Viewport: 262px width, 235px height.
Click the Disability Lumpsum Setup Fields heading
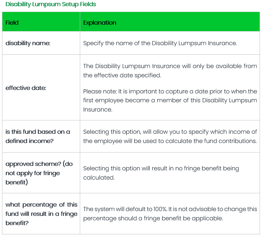(x=50, y=4)
